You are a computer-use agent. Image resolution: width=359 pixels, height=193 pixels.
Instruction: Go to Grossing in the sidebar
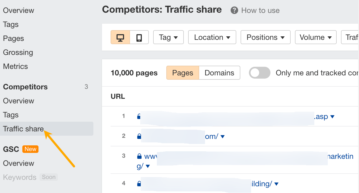point(18,52)
